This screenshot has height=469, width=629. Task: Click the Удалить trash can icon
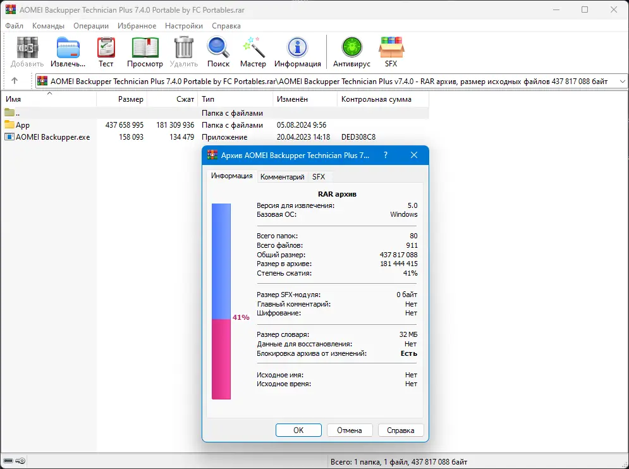184,48
